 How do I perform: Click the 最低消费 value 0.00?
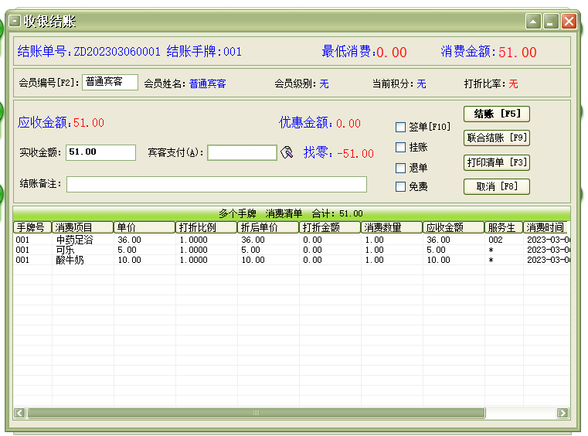click(392, 52)
